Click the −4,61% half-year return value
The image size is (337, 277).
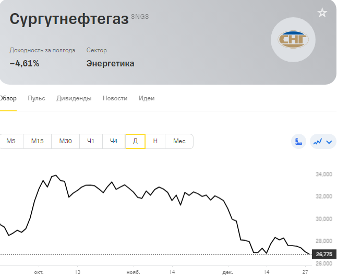[x=25, y=64]
